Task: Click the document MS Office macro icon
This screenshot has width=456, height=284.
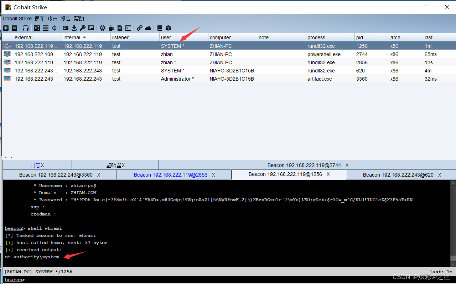Action: (x=120, y=28)
